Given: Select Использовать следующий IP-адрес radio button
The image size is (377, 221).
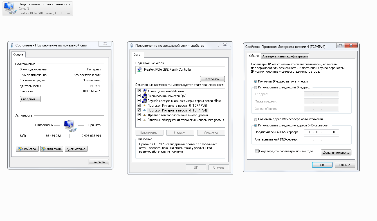Looking at the screenshot, I should pos(255,88).
